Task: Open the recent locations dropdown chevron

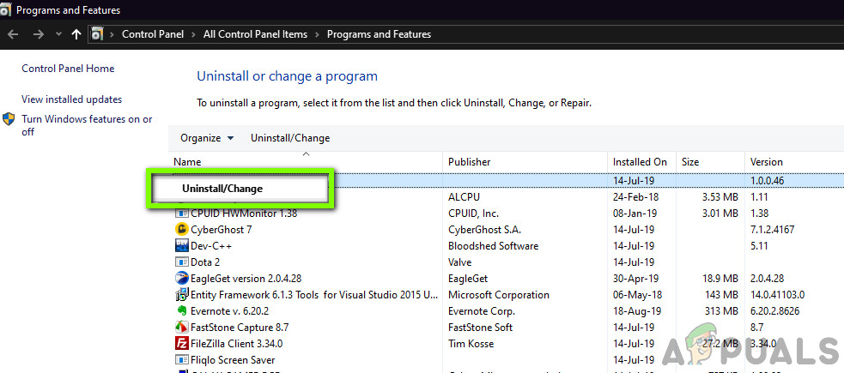Action: coord(58,34)
